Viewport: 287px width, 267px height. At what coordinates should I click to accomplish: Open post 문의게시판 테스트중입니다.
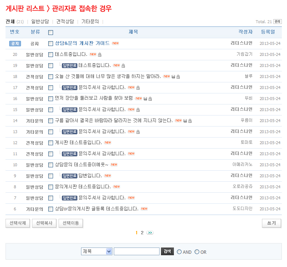coord(83,186)
